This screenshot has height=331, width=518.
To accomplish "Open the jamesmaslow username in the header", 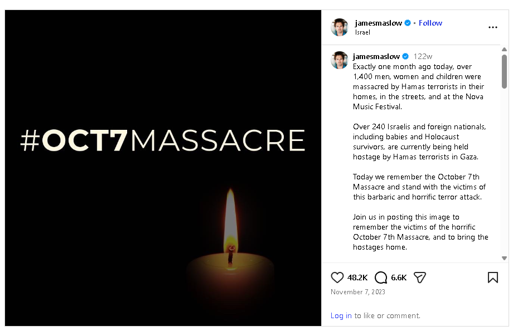I will (378, 23).
